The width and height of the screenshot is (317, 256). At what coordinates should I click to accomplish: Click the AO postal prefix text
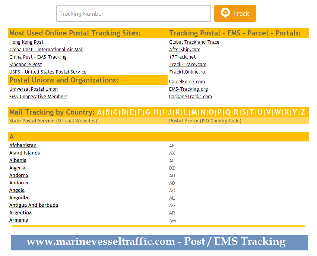(x=172, y=191)
